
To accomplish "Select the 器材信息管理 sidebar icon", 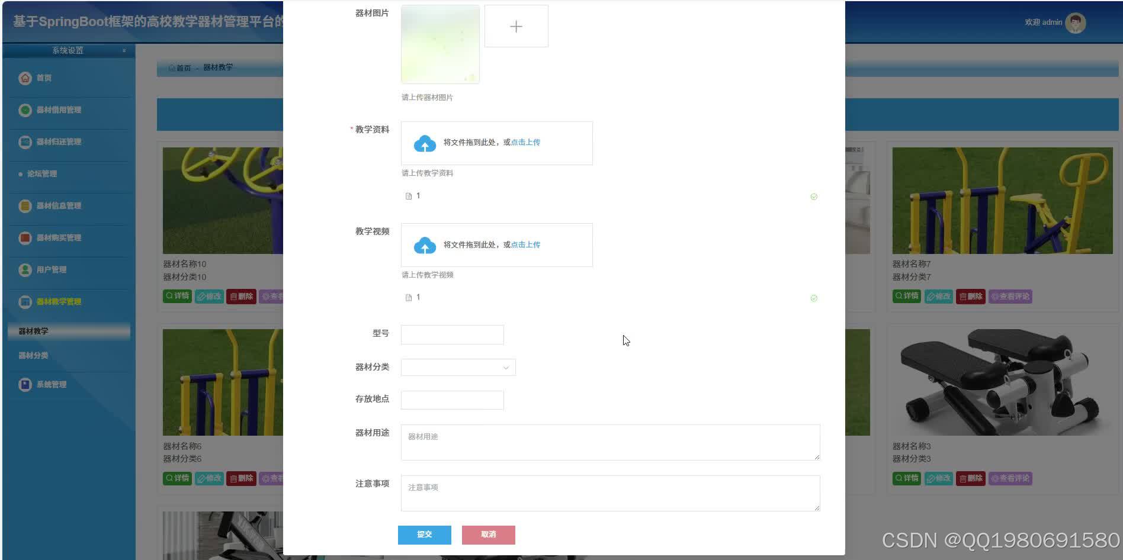I will click(24, 206).
